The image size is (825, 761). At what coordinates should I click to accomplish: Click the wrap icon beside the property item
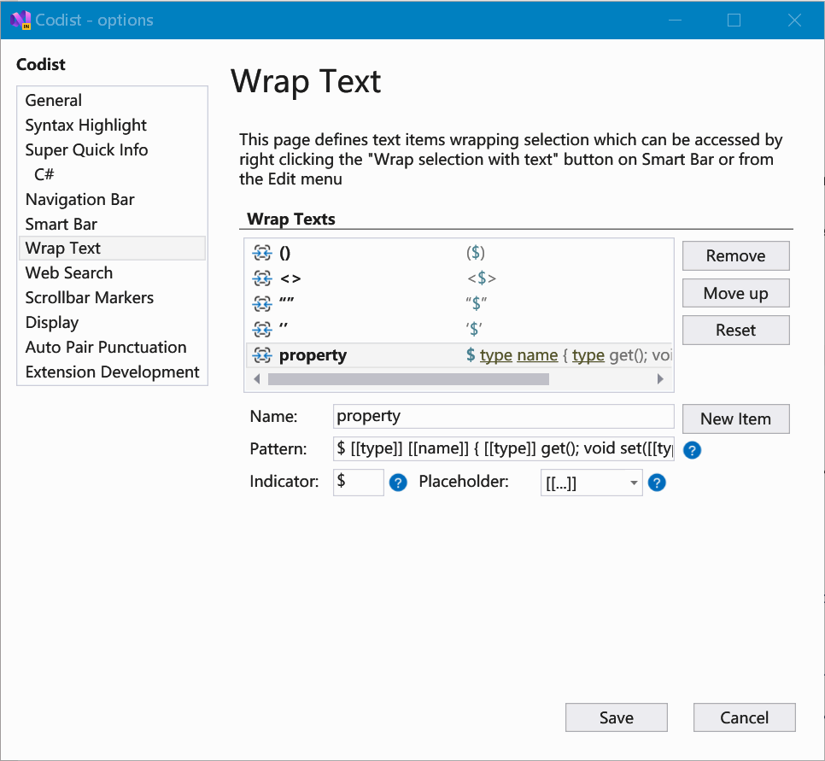(261, 355)
